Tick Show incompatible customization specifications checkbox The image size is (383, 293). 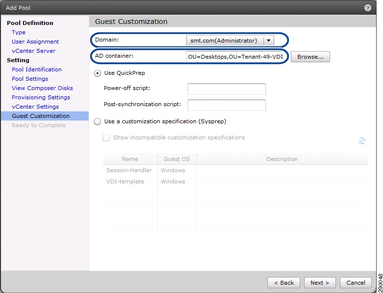pyautogui.click(x=106, y=137)
